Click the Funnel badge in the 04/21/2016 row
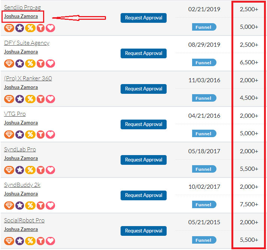Image resolution: width=267 pixels, height=250 pixels. (x=204, y=133)
